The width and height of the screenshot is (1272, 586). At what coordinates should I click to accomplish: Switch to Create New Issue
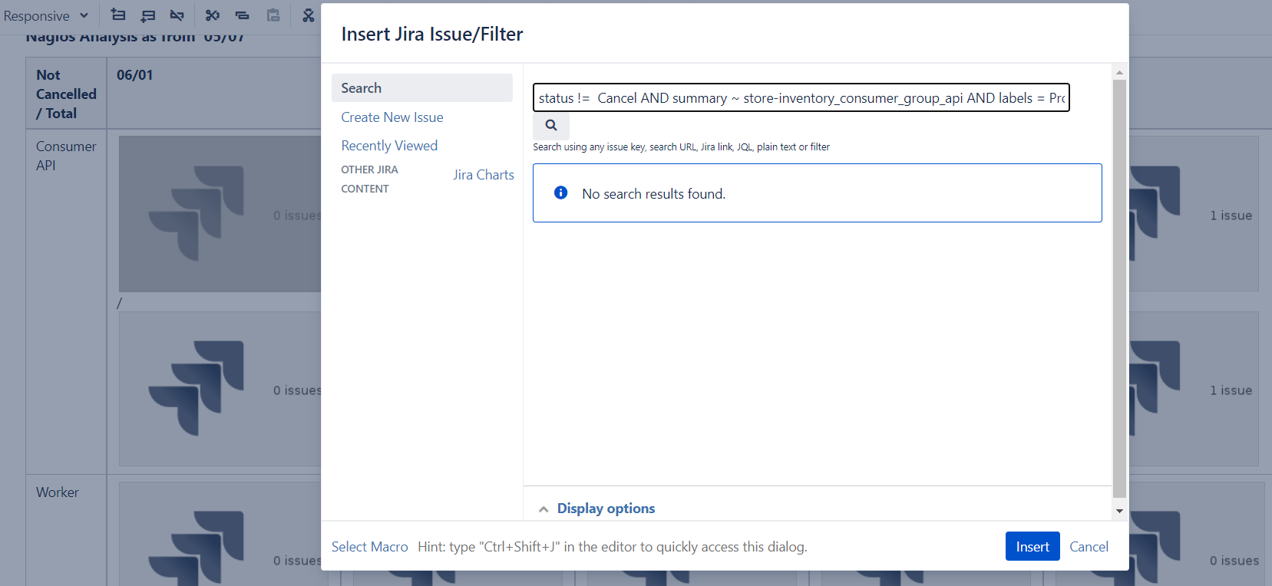pyautogui.click(x=392, y=117)
